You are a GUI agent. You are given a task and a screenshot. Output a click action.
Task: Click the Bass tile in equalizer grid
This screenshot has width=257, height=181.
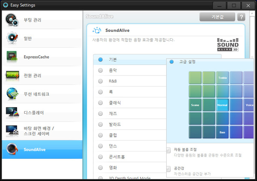(x=222, y=132)
